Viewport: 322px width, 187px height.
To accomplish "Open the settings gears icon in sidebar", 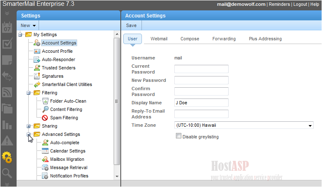I will point(7,157).
